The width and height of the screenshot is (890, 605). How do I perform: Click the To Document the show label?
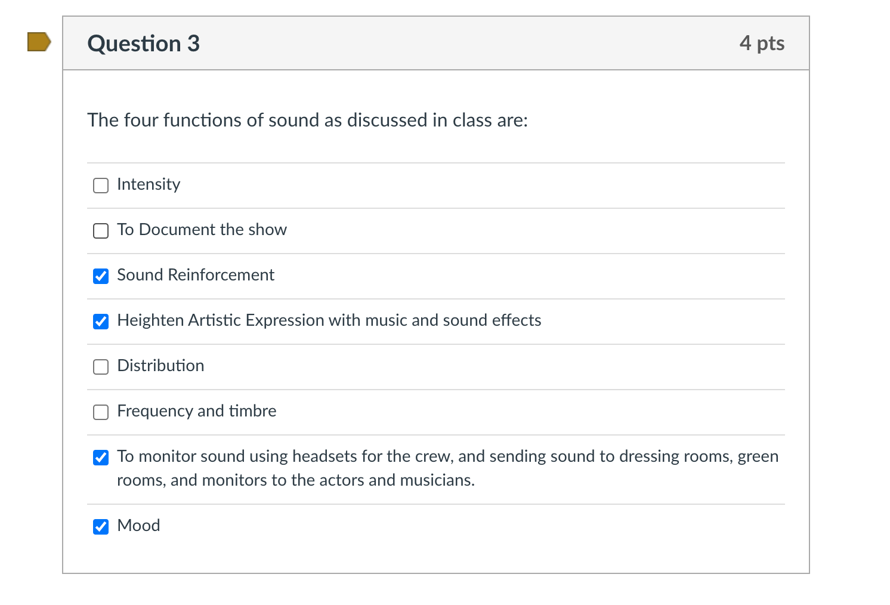click(x=202, y=230)
